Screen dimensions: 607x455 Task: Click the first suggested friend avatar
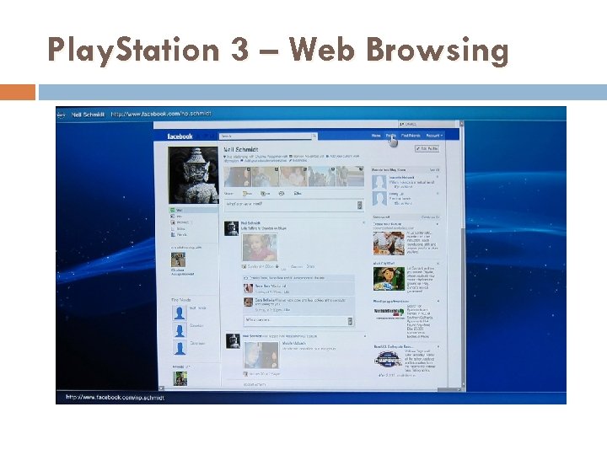tap(379, 182)
